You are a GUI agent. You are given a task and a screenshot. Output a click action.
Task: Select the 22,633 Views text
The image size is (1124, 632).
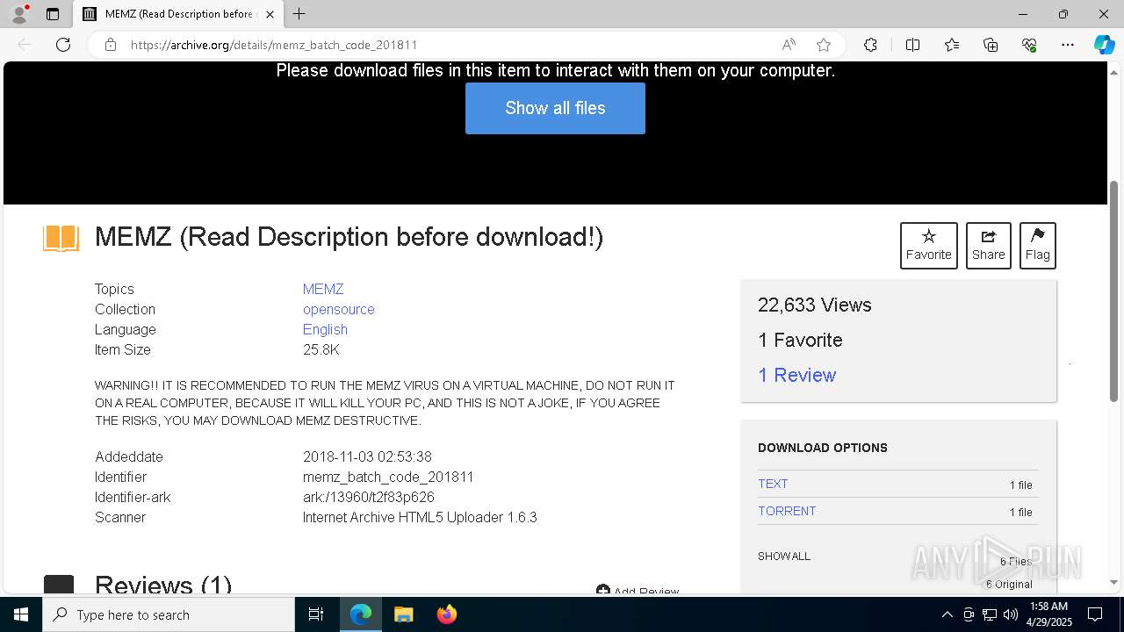coord(815,305)
